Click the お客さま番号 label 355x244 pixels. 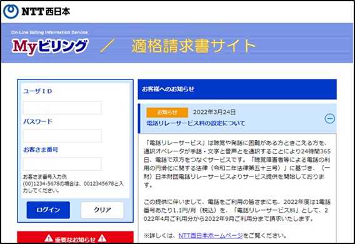41,150
